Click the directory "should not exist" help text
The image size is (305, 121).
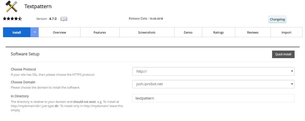67,106
